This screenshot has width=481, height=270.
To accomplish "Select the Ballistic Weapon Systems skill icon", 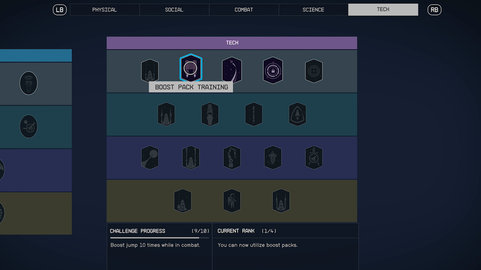I will [150, 71].
